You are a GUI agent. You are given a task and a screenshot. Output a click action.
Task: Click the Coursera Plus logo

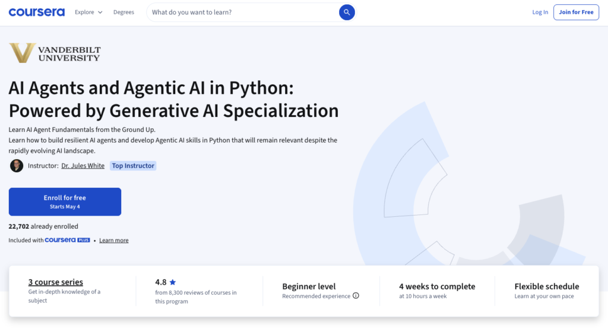click(68, 240)
